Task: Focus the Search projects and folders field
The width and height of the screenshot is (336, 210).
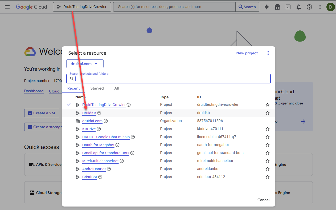Action: pyautogui.click(x=169, y=79)
